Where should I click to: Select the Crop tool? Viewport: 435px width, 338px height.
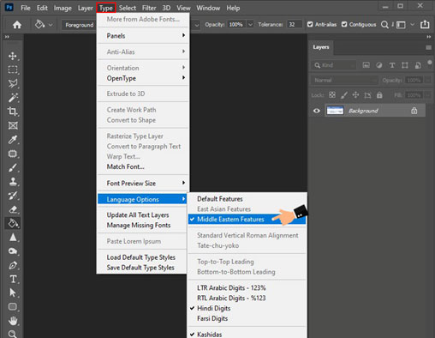[x=13, y=112]
